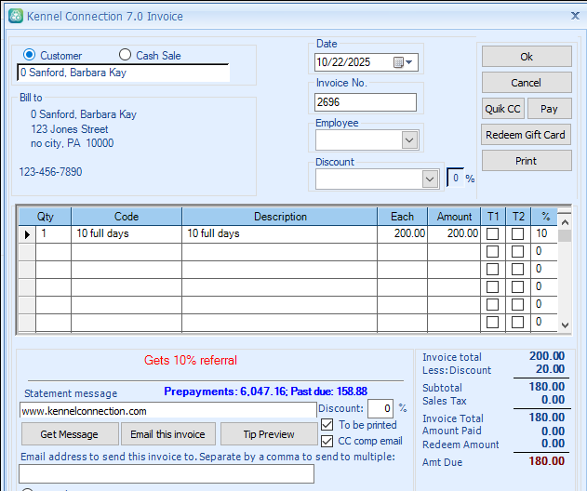587x491 pixels.
Task: Check T1 tax box for first row
Action: 493,234
